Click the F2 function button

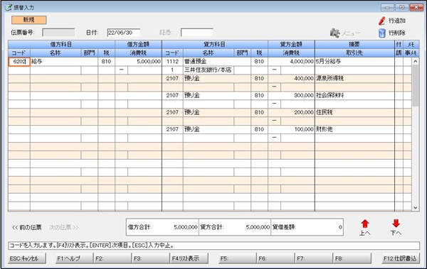(112, 258)
